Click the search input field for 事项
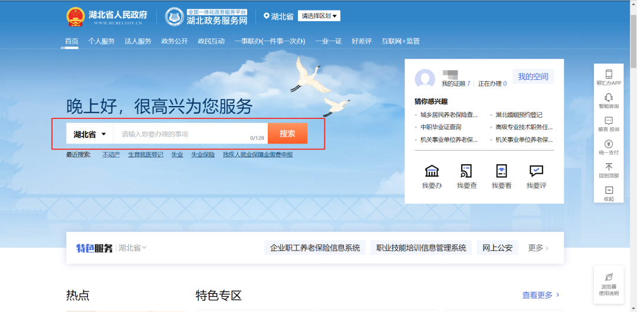The width and height of the screenshot is (637, 312). 183,134
